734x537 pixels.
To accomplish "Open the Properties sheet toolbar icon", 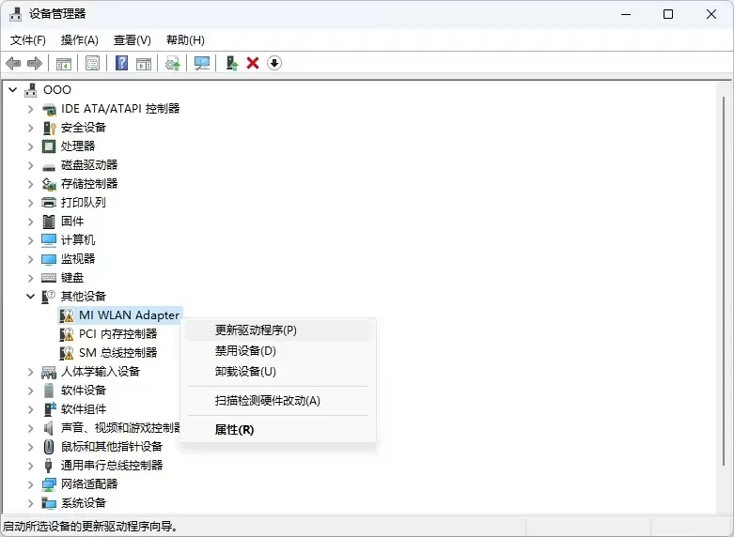I will [93, 63].
